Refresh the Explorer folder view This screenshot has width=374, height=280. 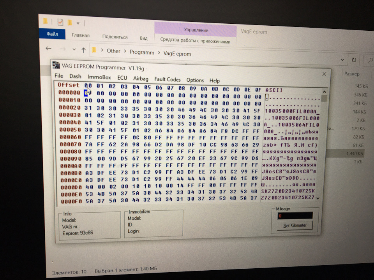click(x=354, y=60)
